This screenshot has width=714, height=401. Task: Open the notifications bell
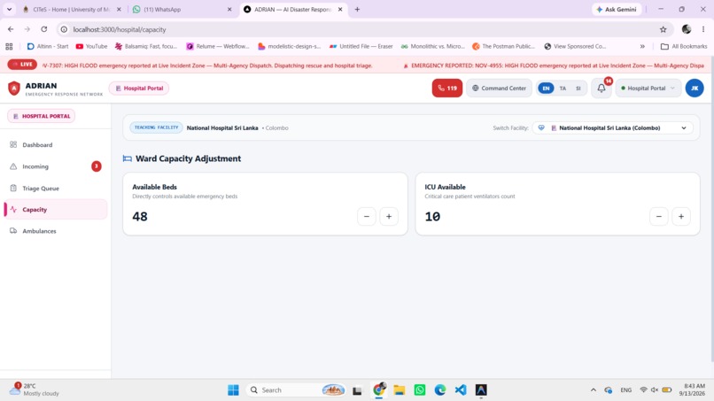pyautogui.click(x=601, y=89)
